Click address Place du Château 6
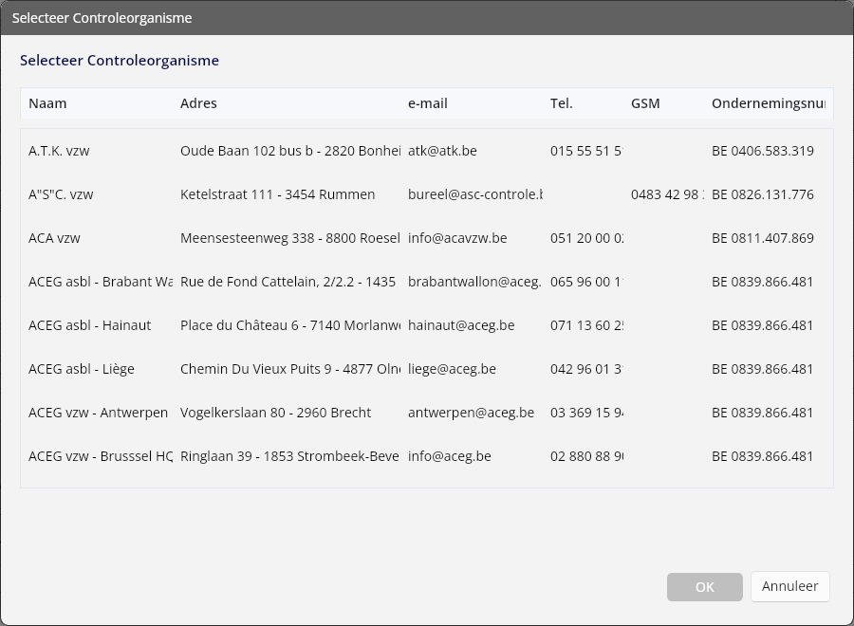Viewport: 854px width, 626px height. [290, 325]
